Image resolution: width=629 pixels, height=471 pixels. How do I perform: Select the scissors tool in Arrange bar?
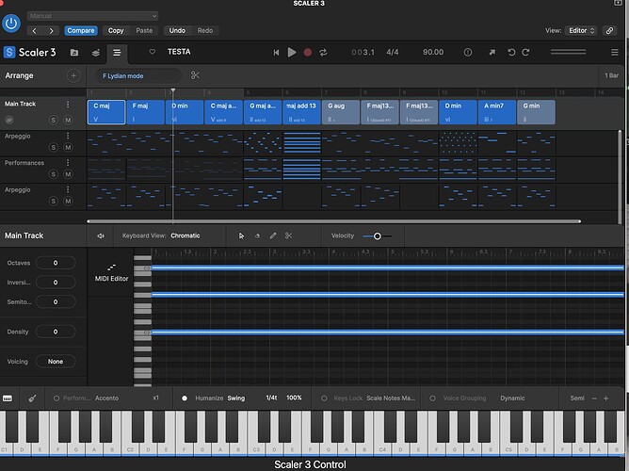(x=195, y=75)
